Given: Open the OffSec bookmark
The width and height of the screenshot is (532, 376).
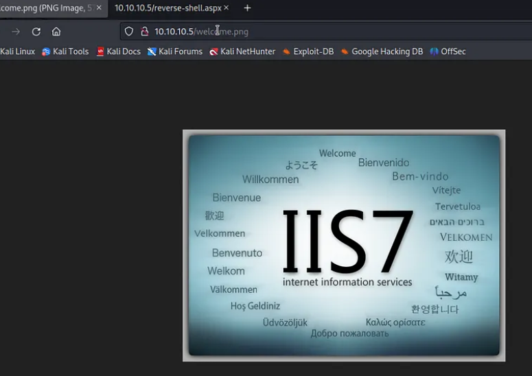Looking at the screenshot, I should tap(448, 51).
